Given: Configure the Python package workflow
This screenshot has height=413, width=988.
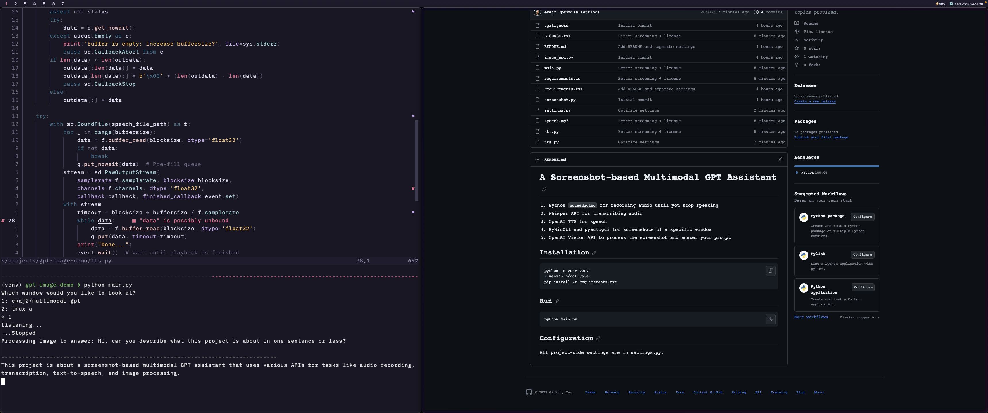Looking at the screenshot, I should pyautogui.click(x=862, y=217).
